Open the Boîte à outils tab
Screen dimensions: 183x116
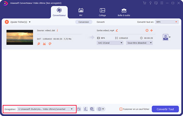coord(124,12)
